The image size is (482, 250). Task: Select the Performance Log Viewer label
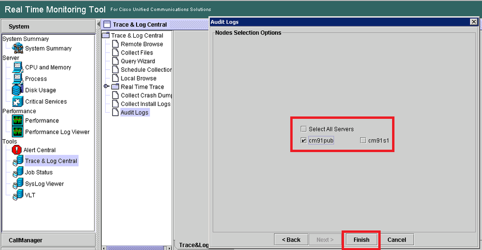click(57, 132)
